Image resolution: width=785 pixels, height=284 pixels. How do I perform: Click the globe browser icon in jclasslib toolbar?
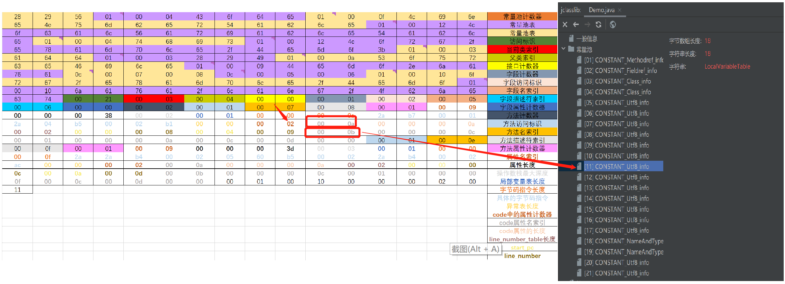click(613, 25)
